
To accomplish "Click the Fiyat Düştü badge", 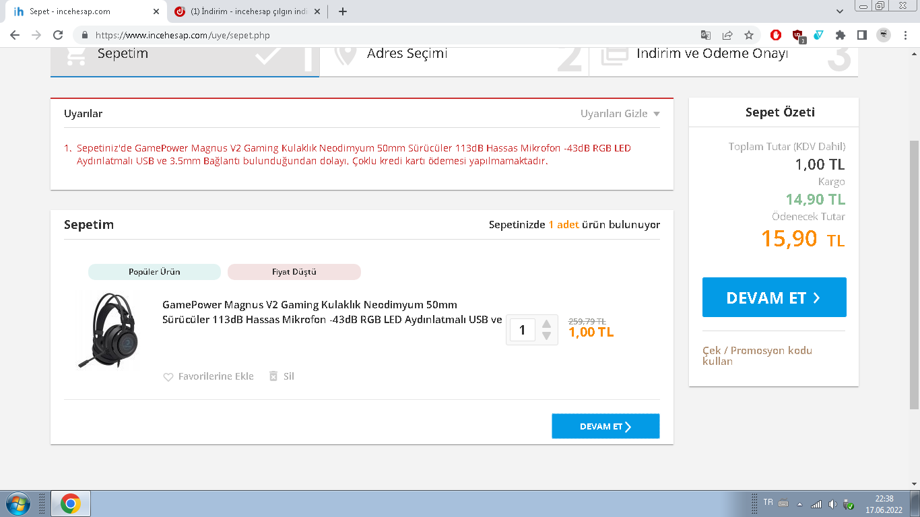I will pyautogui.click(x=294, y=272).
